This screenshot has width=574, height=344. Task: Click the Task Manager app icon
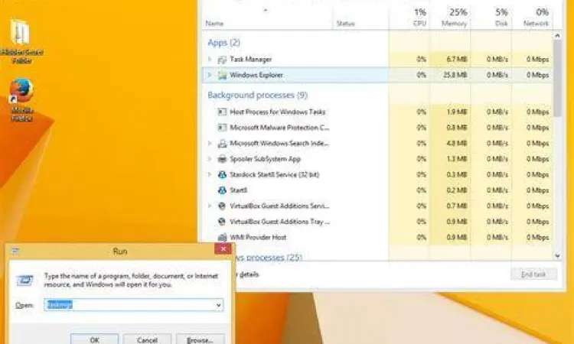coord(222,60)
